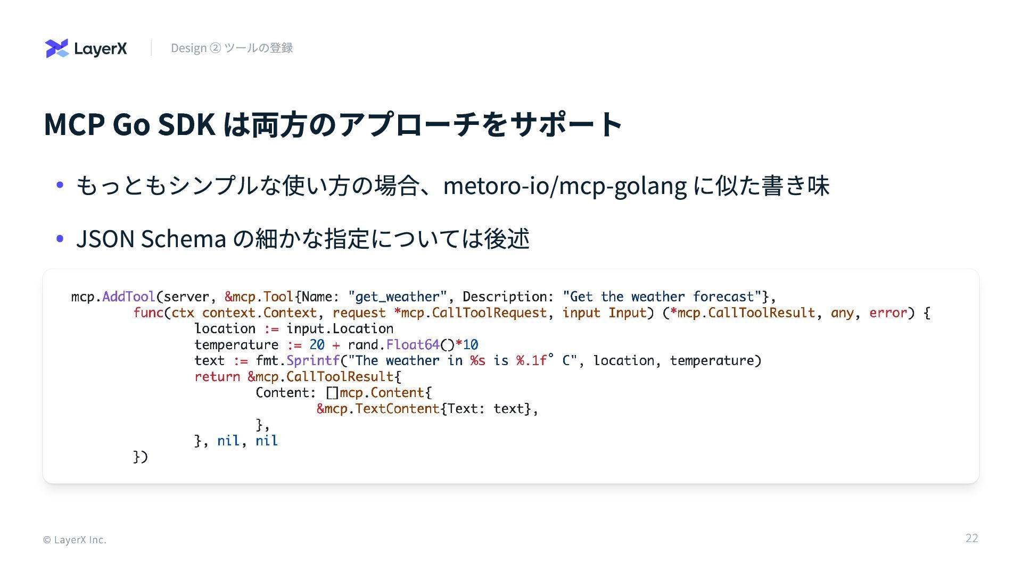Click the "Get the weather forecast" string
This screenshot has width=1022, height=574.
pyautogui.click(x=662, y=297)
